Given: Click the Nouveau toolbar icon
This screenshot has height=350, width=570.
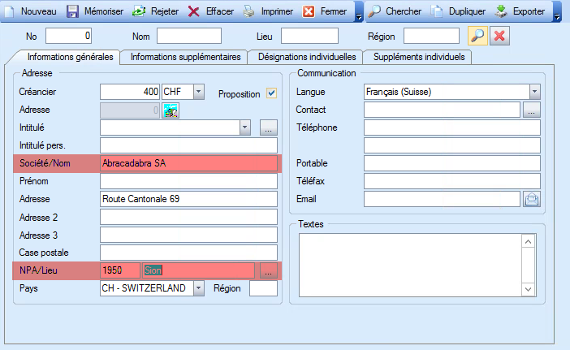Looking at the screenshot, I should click(9, 11).
